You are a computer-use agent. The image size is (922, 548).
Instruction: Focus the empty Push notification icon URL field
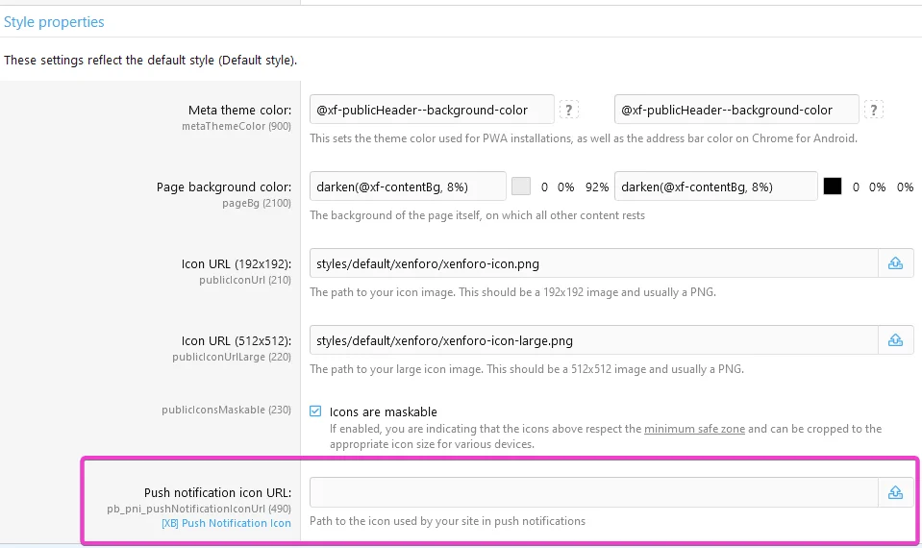tap(593, 492)
